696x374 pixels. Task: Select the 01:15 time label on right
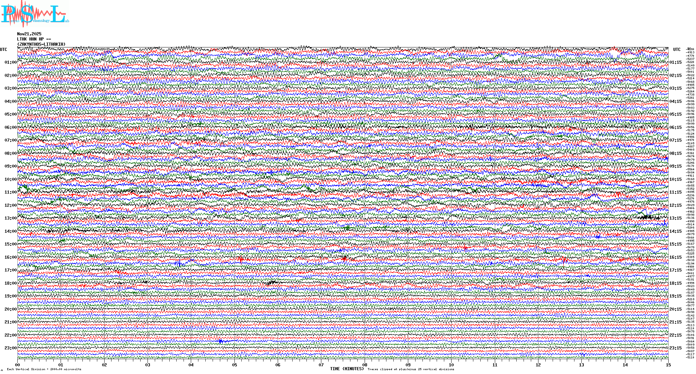click(x=675, y=63)
